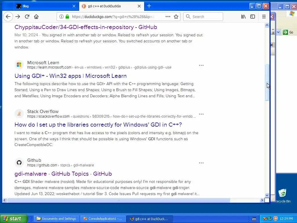Viewport: 297px width, 223px height.
Task: Click the Microsoft Learn site favicon
Action: click(19, 65)
